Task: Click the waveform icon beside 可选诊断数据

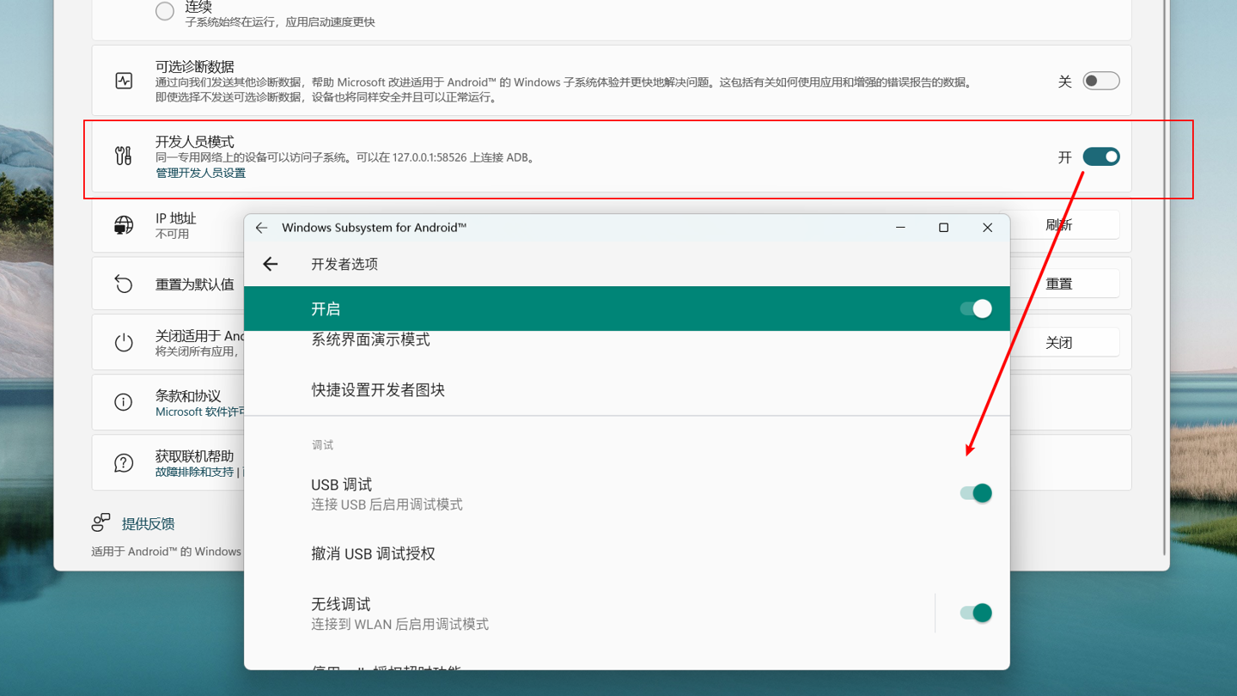Action: coord(123,80)
